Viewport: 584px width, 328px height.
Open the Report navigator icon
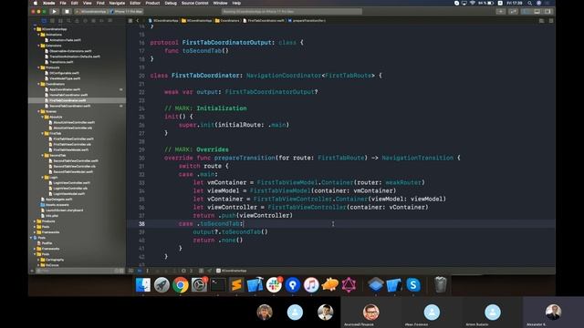coord(109,21)
